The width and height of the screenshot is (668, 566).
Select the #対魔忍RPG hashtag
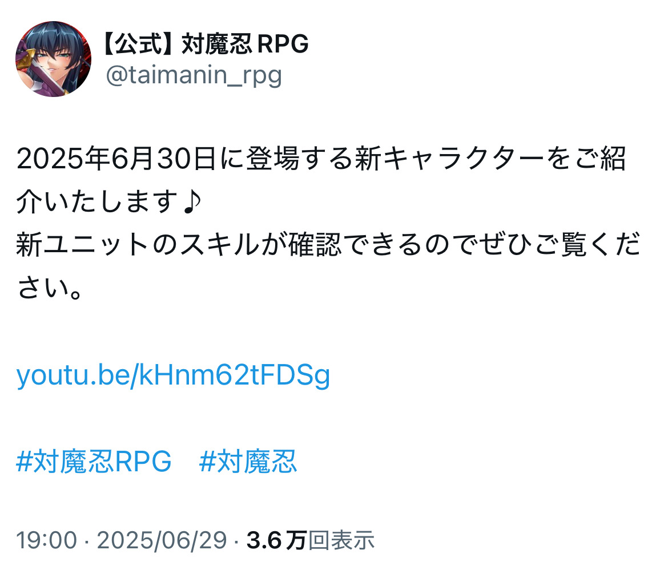click(x=94, y=462)
